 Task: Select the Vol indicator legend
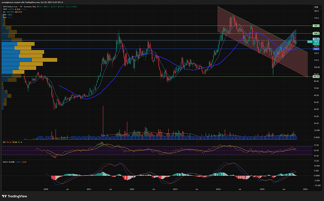[3, 13]
